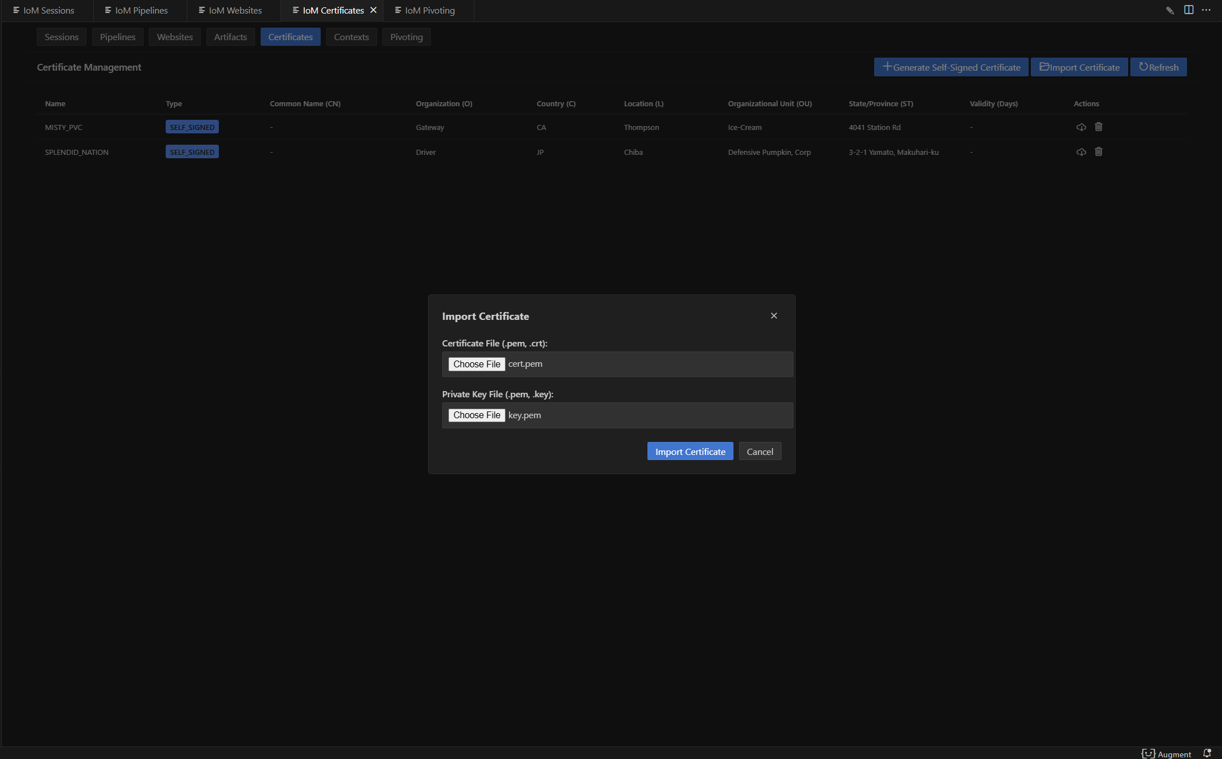
Task: Close the IoM Certificates editor tab
Action: 373,10
